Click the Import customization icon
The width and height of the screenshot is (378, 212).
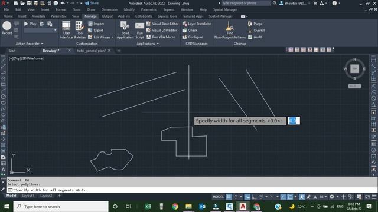(x=90, y=24)
